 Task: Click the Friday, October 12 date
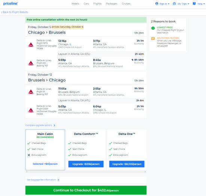pyautogui.click(x=40, y=75)
